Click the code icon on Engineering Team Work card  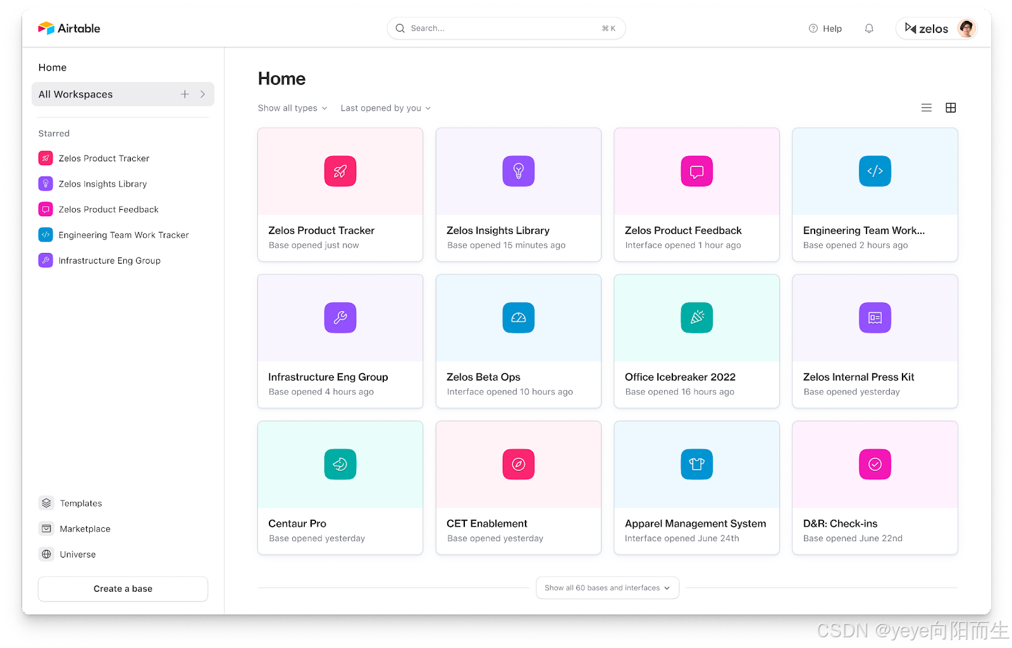(x=875, y=171)
